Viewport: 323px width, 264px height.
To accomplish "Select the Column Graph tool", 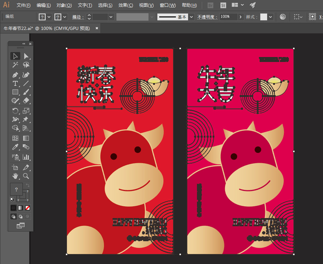I will point(26,157).
